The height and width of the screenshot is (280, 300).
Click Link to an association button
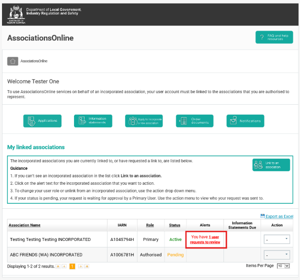[271, 165]
